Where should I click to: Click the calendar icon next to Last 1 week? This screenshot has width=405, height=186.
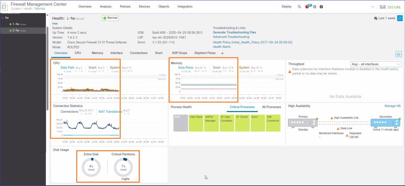[x=375, y=18]
